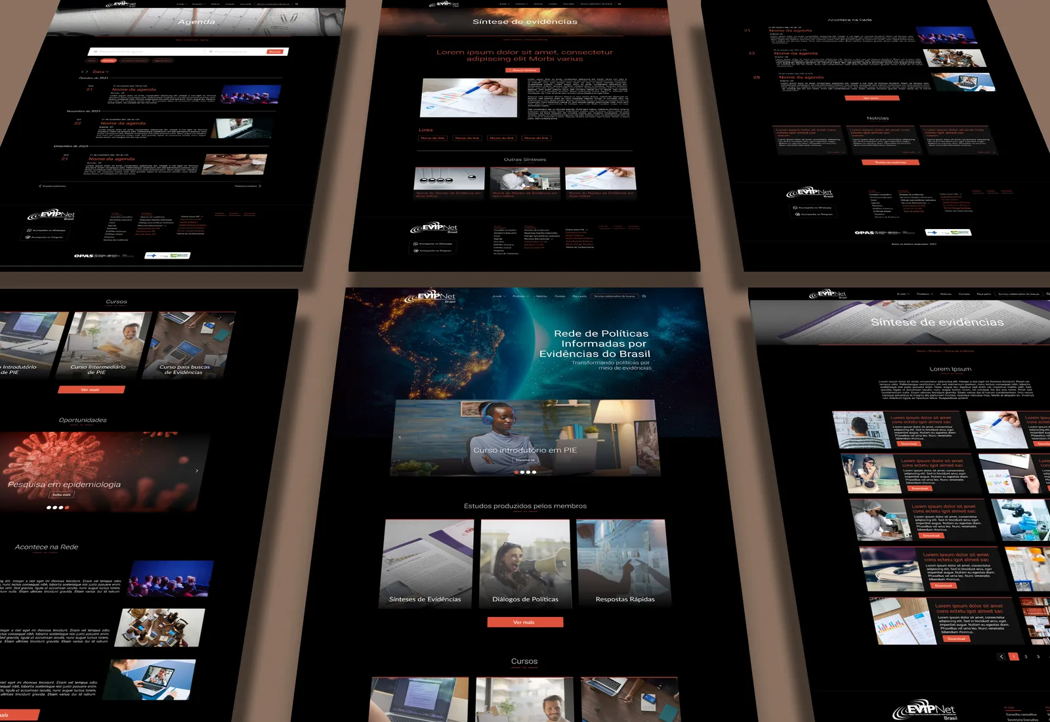Click the first 'Nome do link' chip under Links
1050x722 pixels.
click(432, 138)
